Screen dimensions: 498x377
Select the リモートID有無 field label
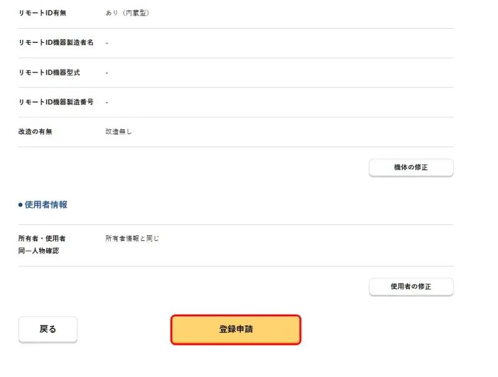coord(40,12)
